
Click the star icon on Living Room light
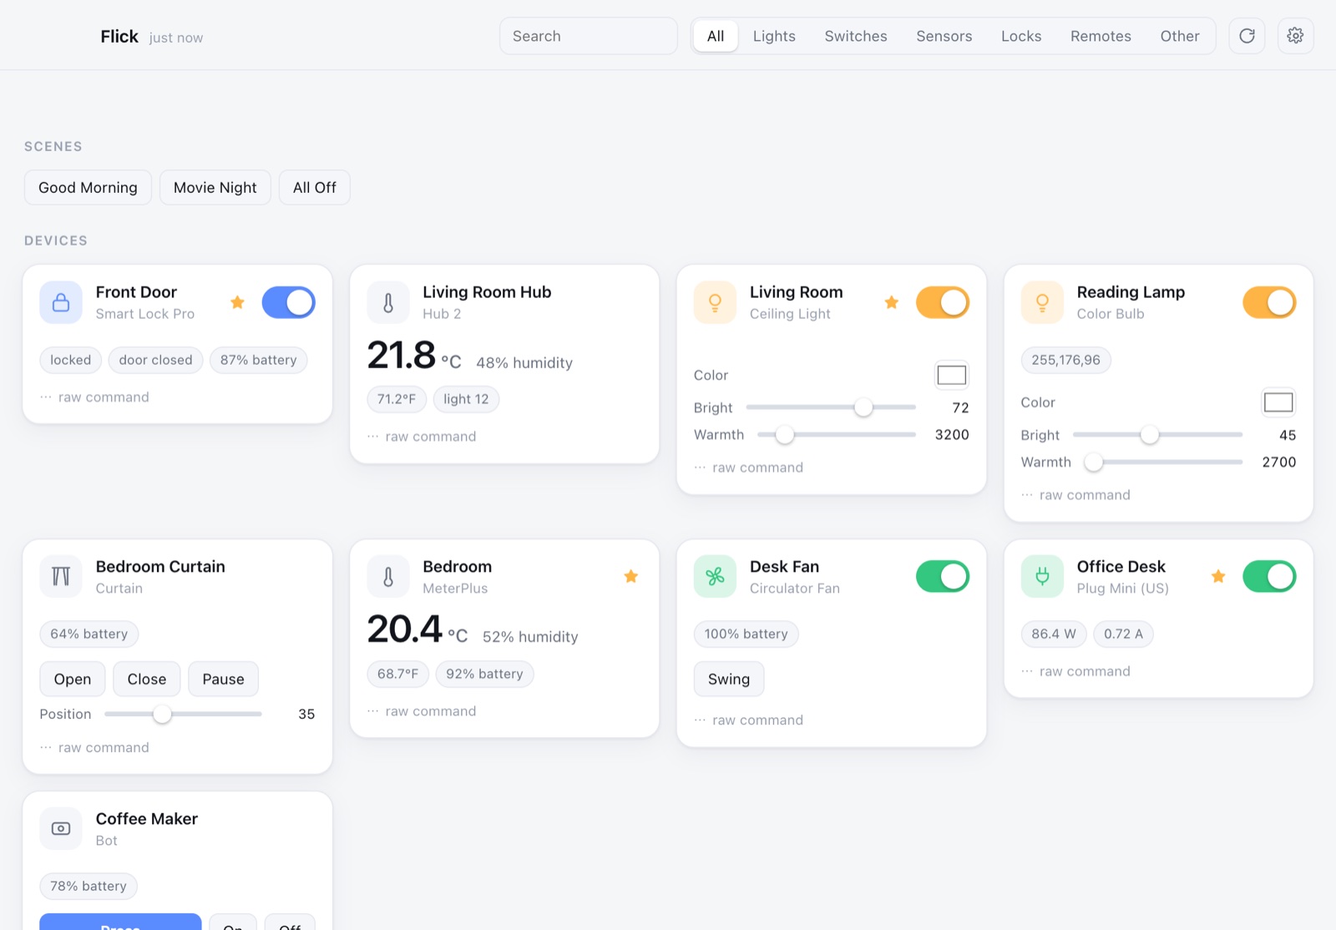tap(892, 302)
